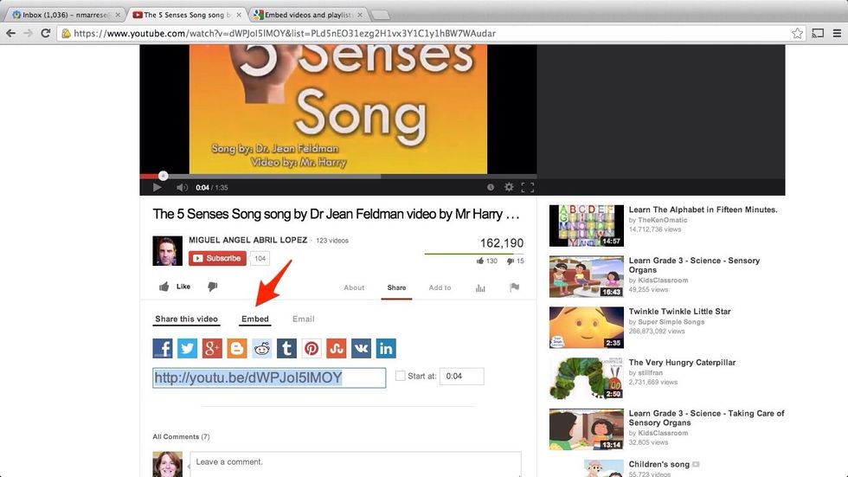Open the Chrome hamburger menu

[837, 33]
